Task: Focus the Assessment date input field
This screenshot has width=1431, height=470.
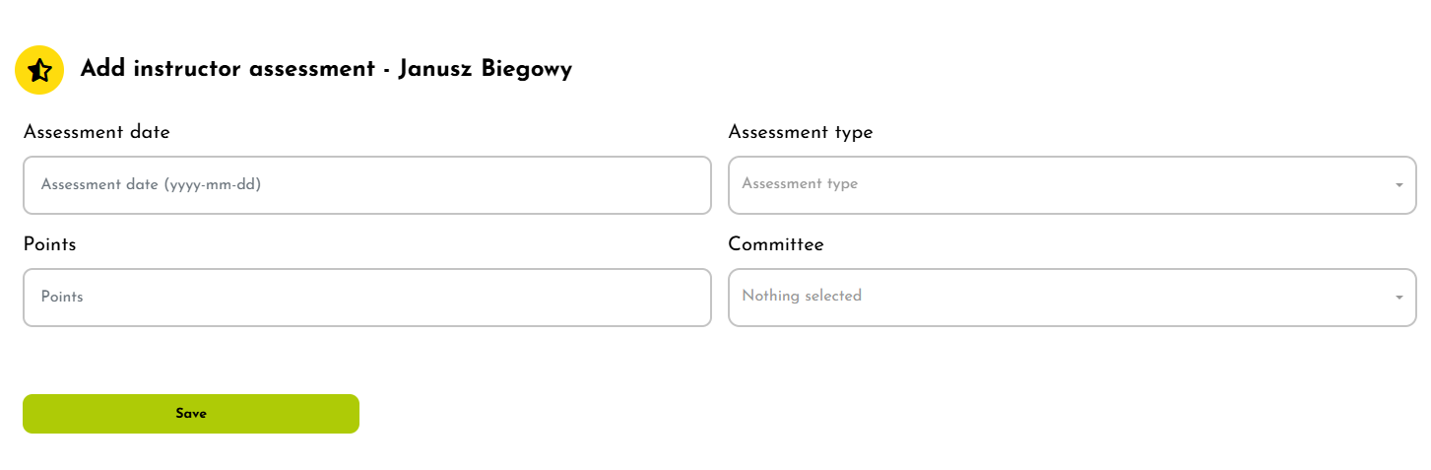Action: [x=366, y=185]
